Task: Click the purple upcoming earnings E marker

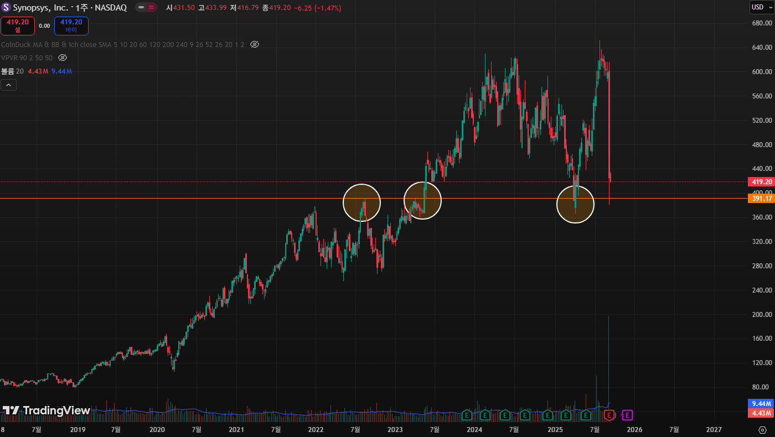Action: click(628, 415)
